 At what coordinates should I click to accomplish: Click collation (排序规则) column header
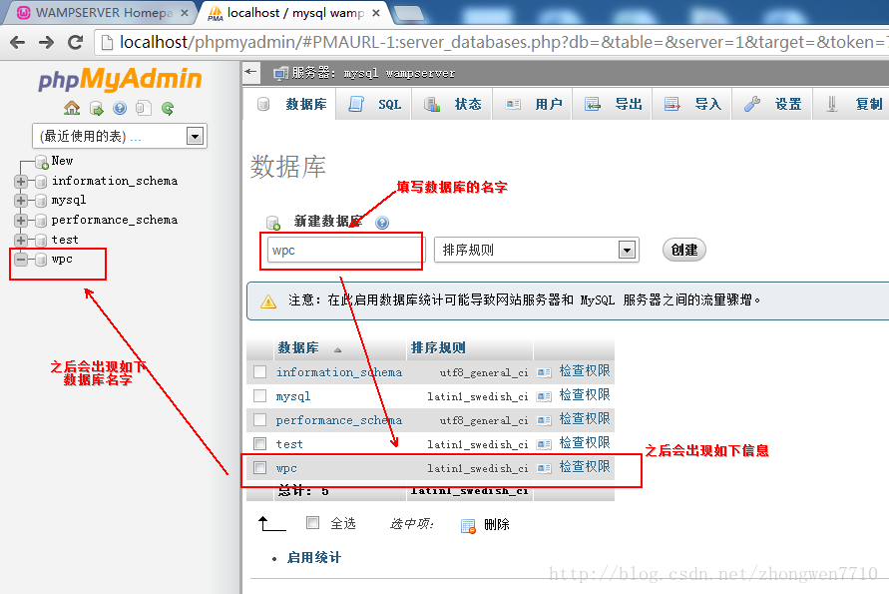pyautogui.click(x=438, y=347)
